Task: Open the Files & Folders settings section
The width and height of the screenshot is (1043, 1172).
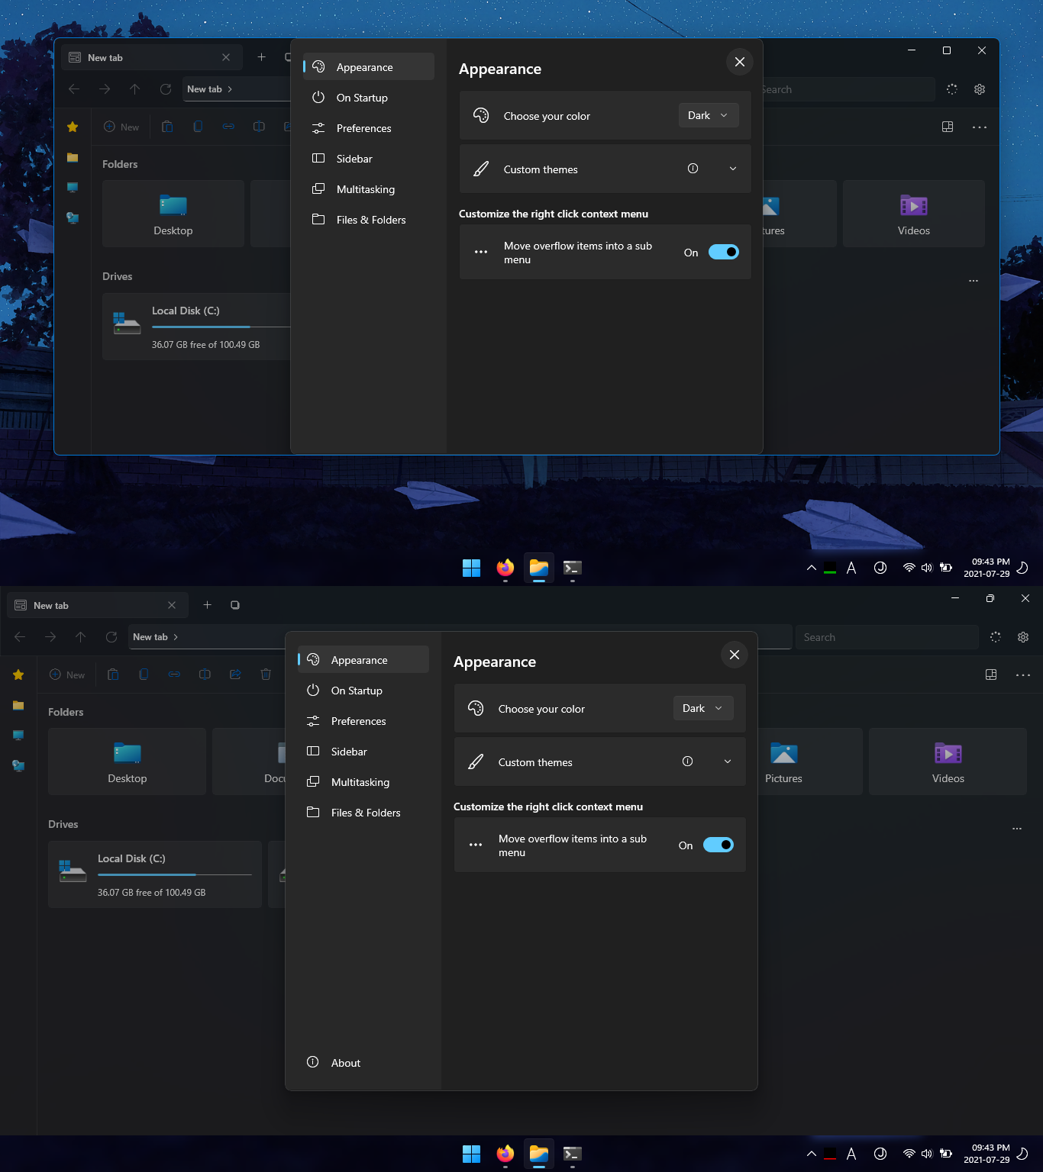Action: click(x=365, y=813)
